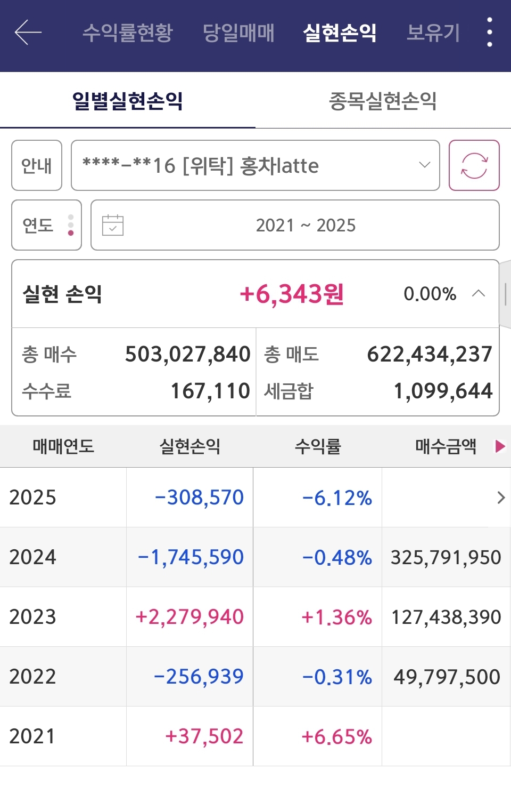Switch to 수익률현황 tab
The width and height of the screenshot is (511, 802).
click(x=128, y=33)
